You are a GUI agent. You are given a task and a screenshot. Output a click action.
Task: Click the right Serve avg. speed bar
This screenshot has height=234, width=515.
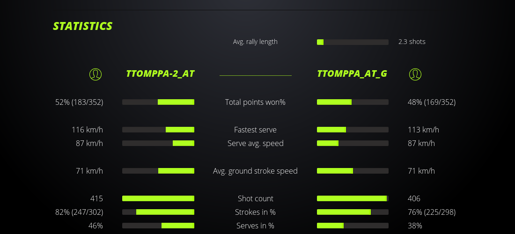click(353, 143)
